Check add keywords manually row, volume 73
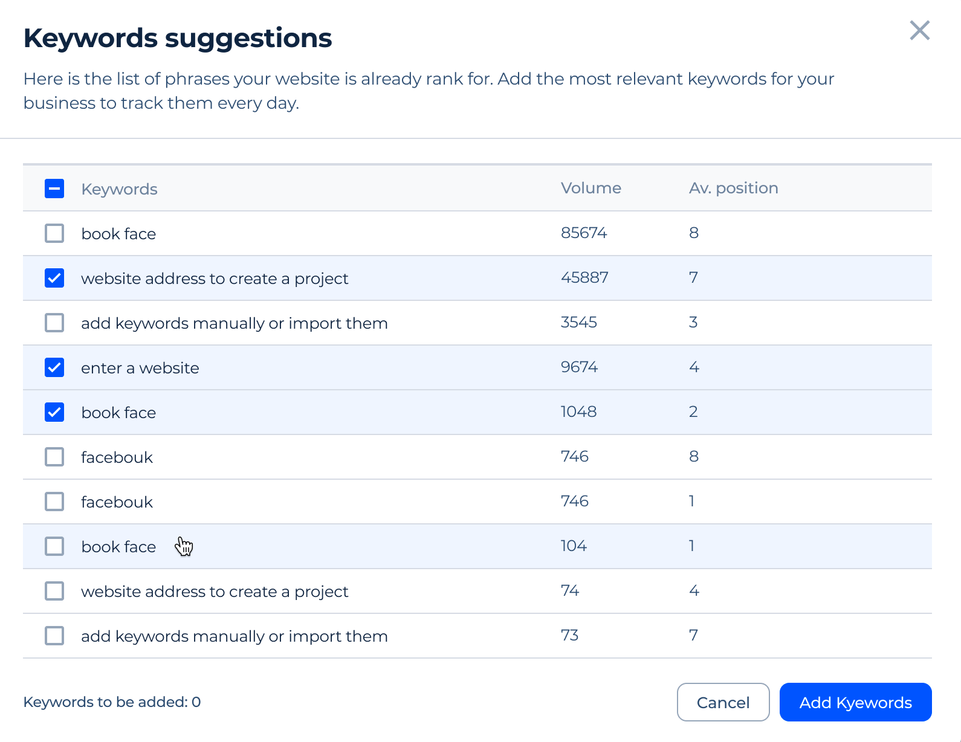This screenshot has width=961, height=742. pos(54,636)
